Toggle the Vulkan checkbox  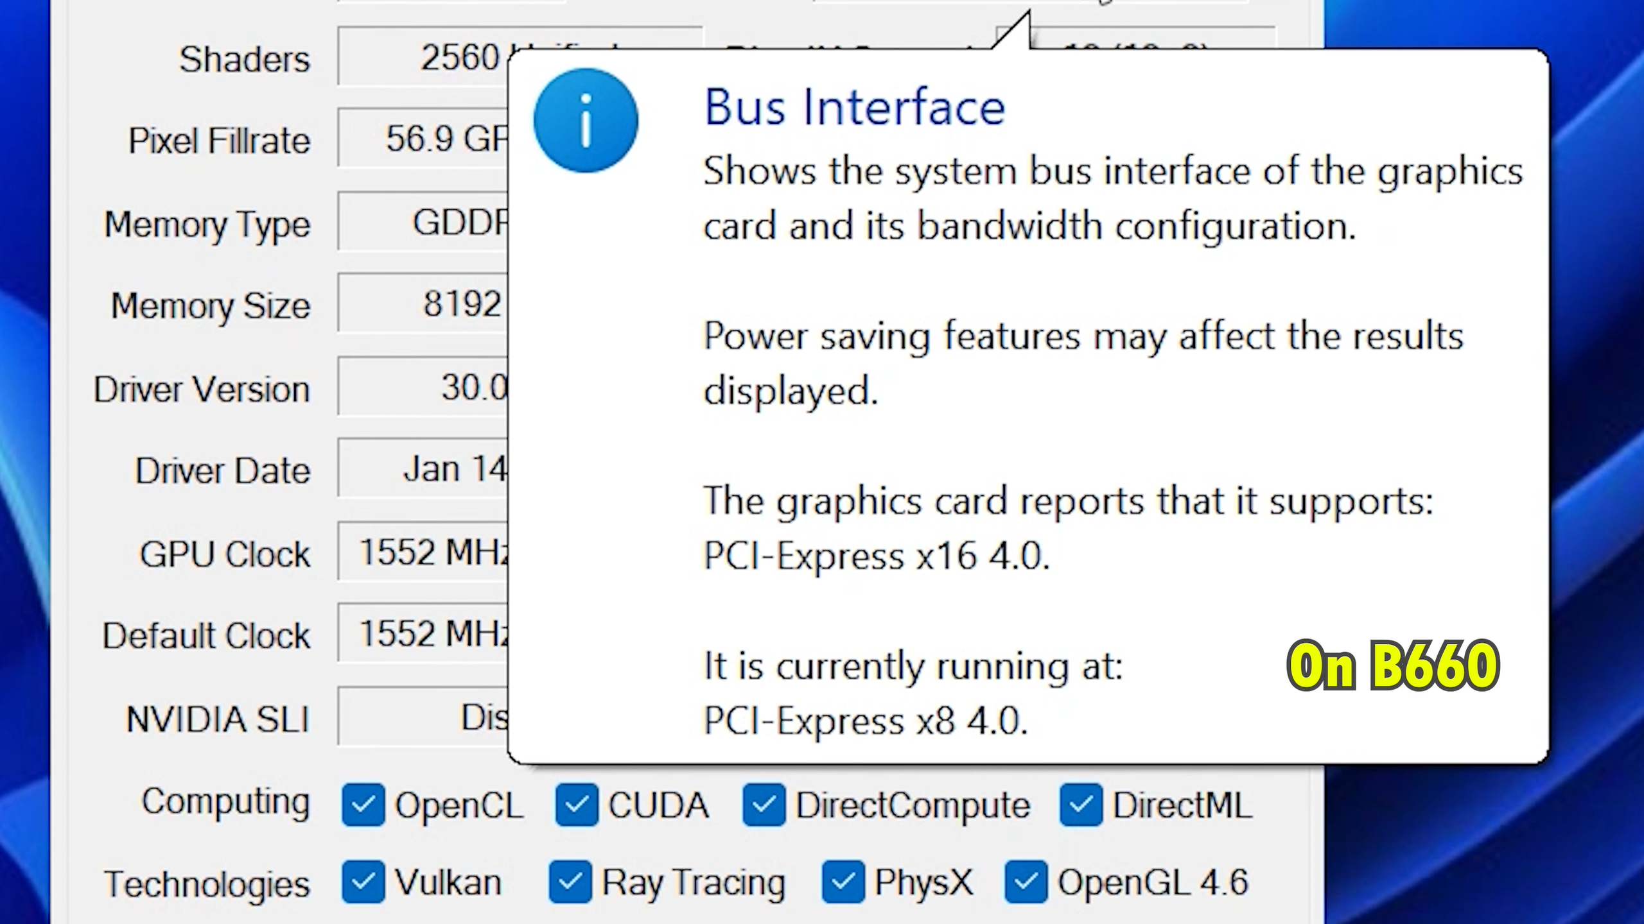click(x=363, y=882)
